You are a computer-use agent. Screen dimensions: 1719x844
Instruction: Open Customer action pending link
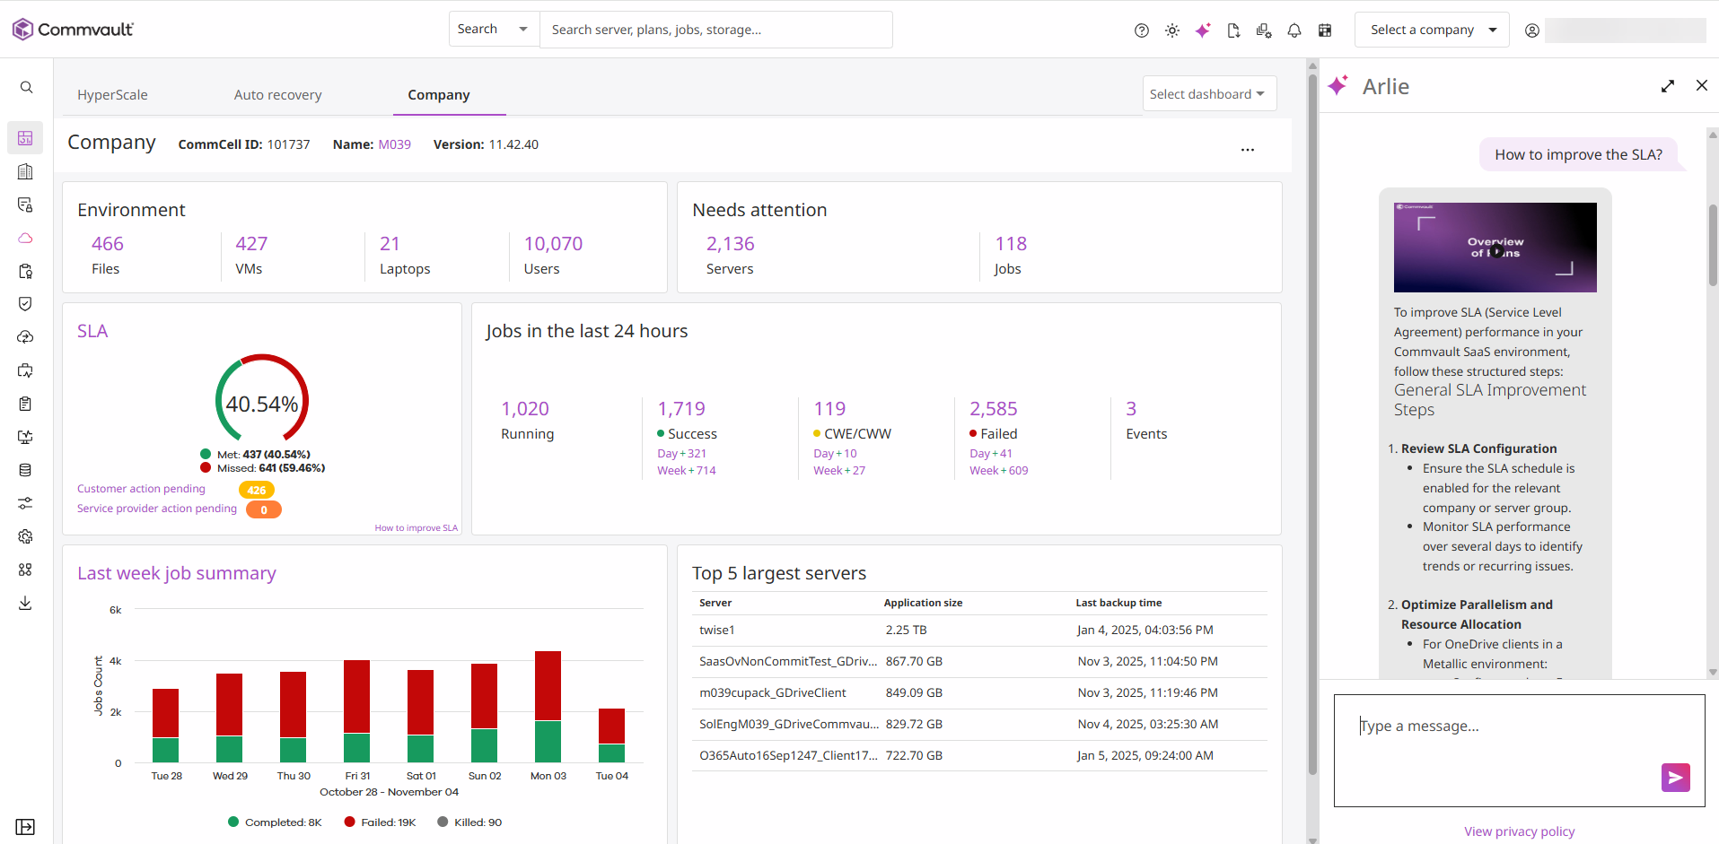click(x=141, y=489)
